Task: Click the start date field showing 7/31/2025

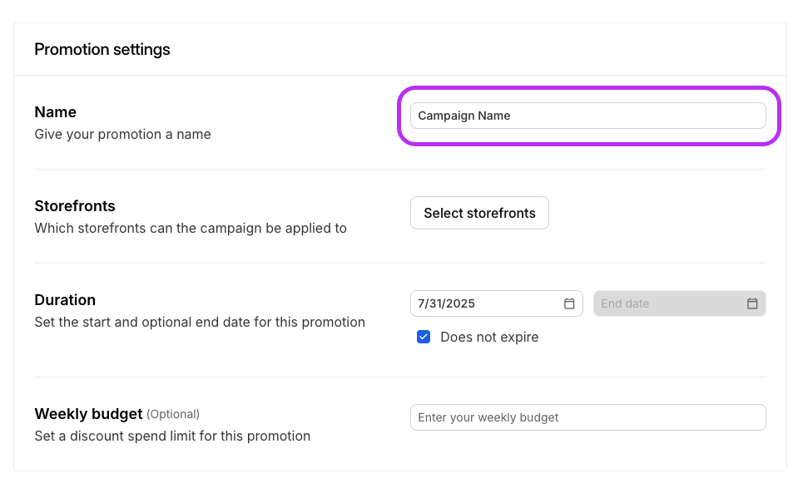Action: point(483,303)
